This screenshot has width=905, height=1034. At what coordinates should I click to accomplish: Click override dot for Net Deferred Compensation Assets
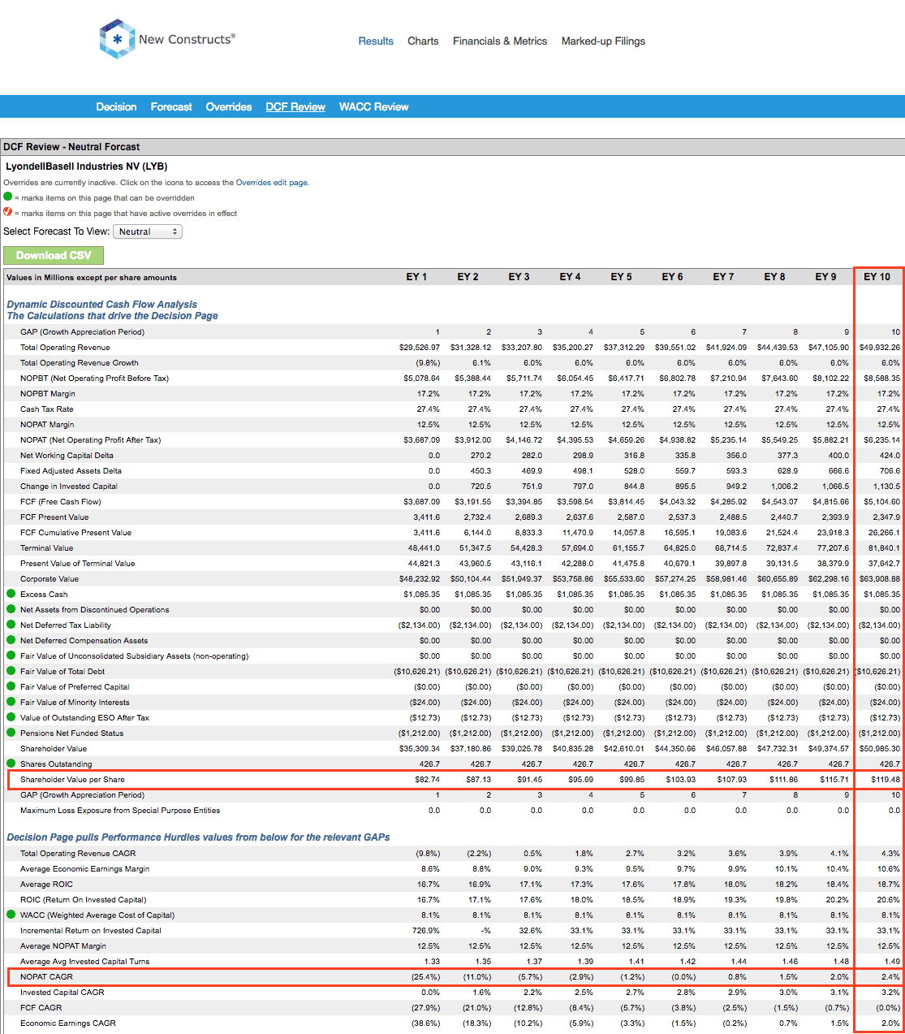[11, 640]
